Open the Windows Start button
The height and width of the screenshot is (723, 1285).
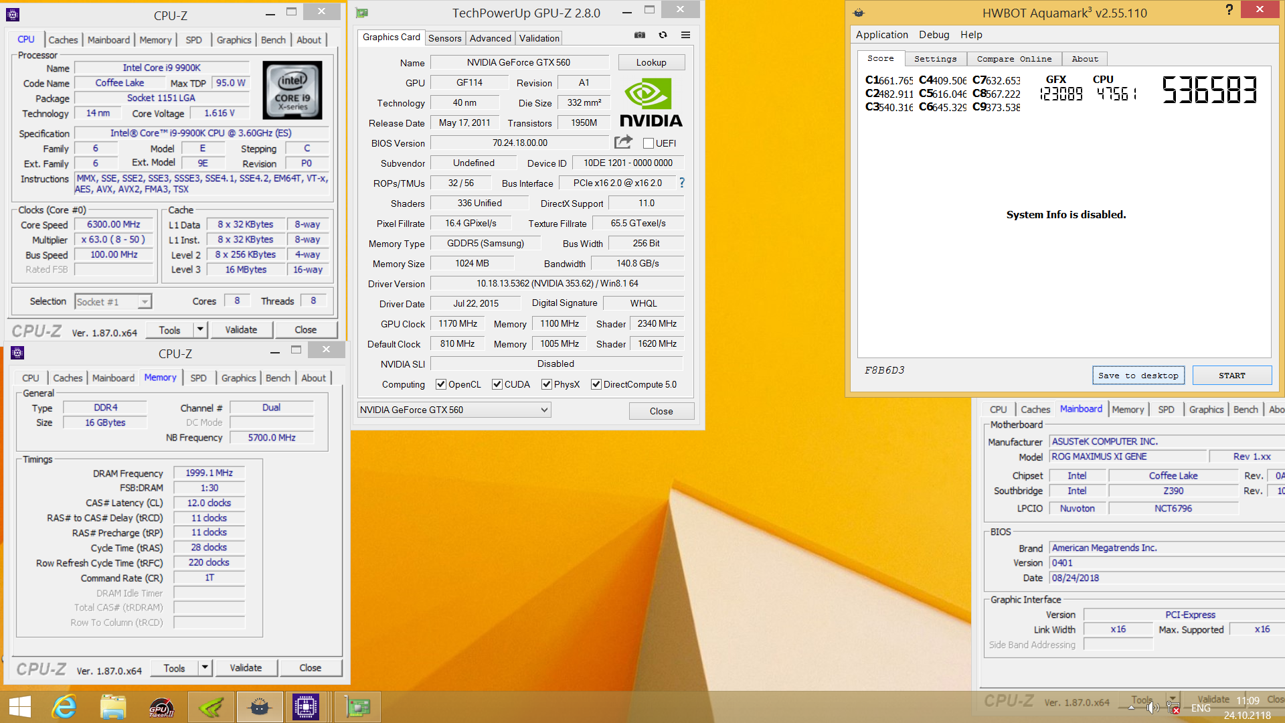pos(20,707)
